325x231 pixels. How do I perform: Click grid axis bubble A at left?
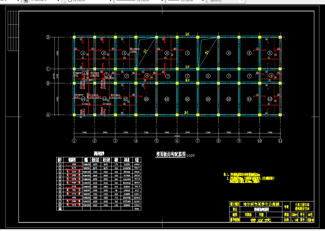[x=48, y=115]
